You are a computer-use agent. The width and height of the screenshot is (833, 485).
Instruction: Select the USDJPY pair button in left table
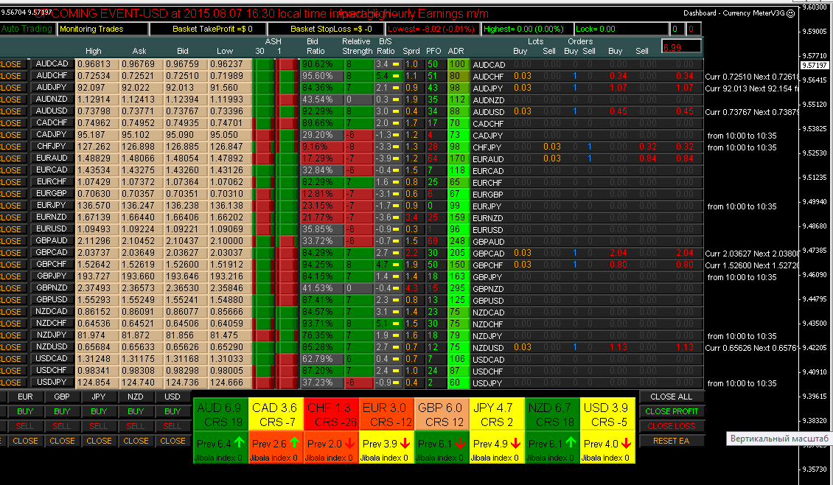52,382
